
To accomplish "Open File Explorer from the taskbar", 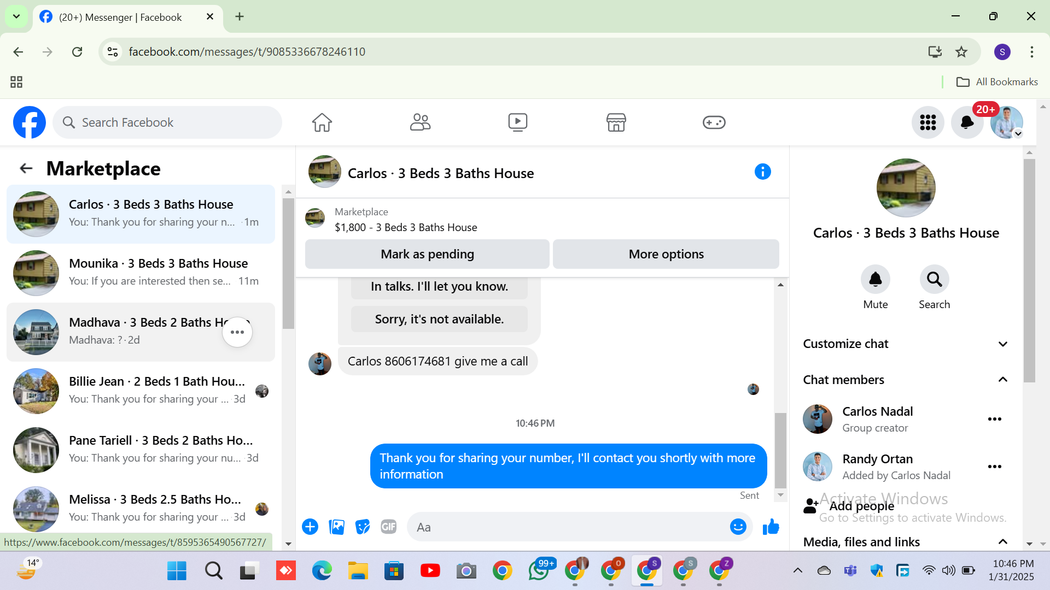I will tap(358, 571).
